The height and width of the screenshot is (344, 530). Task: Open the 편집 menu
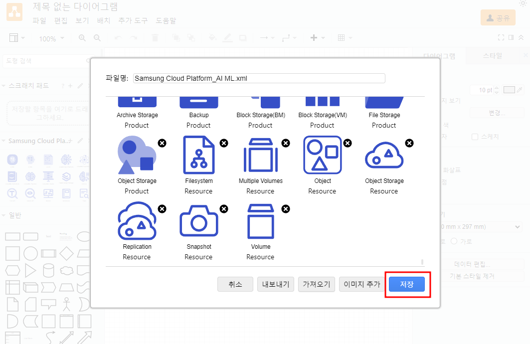click(x=61, y=20)
